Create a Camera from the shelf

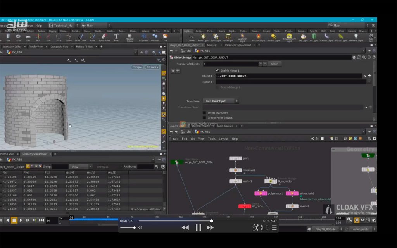point(191,37)
